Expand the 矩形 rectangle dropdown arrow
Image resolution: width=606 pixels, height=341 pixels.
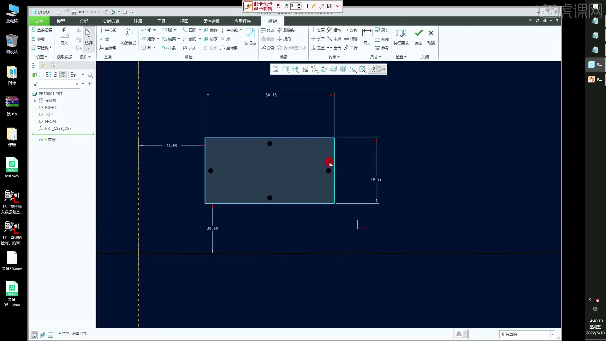pyautogui.click(x=158, y=39)
